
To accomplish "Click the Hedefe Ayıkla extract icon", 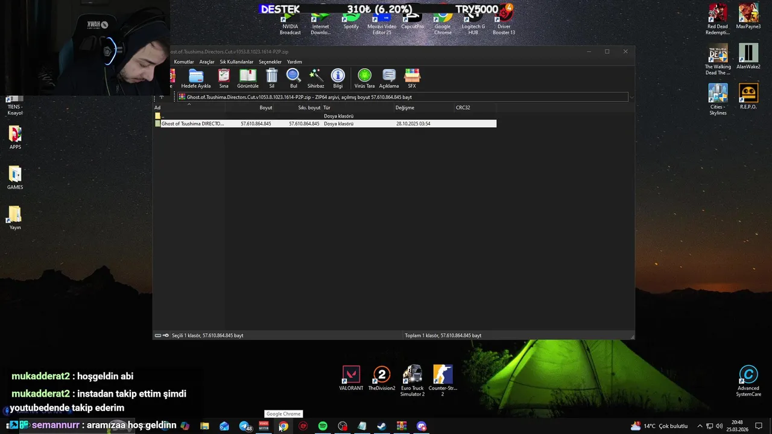I will (196, 78).
